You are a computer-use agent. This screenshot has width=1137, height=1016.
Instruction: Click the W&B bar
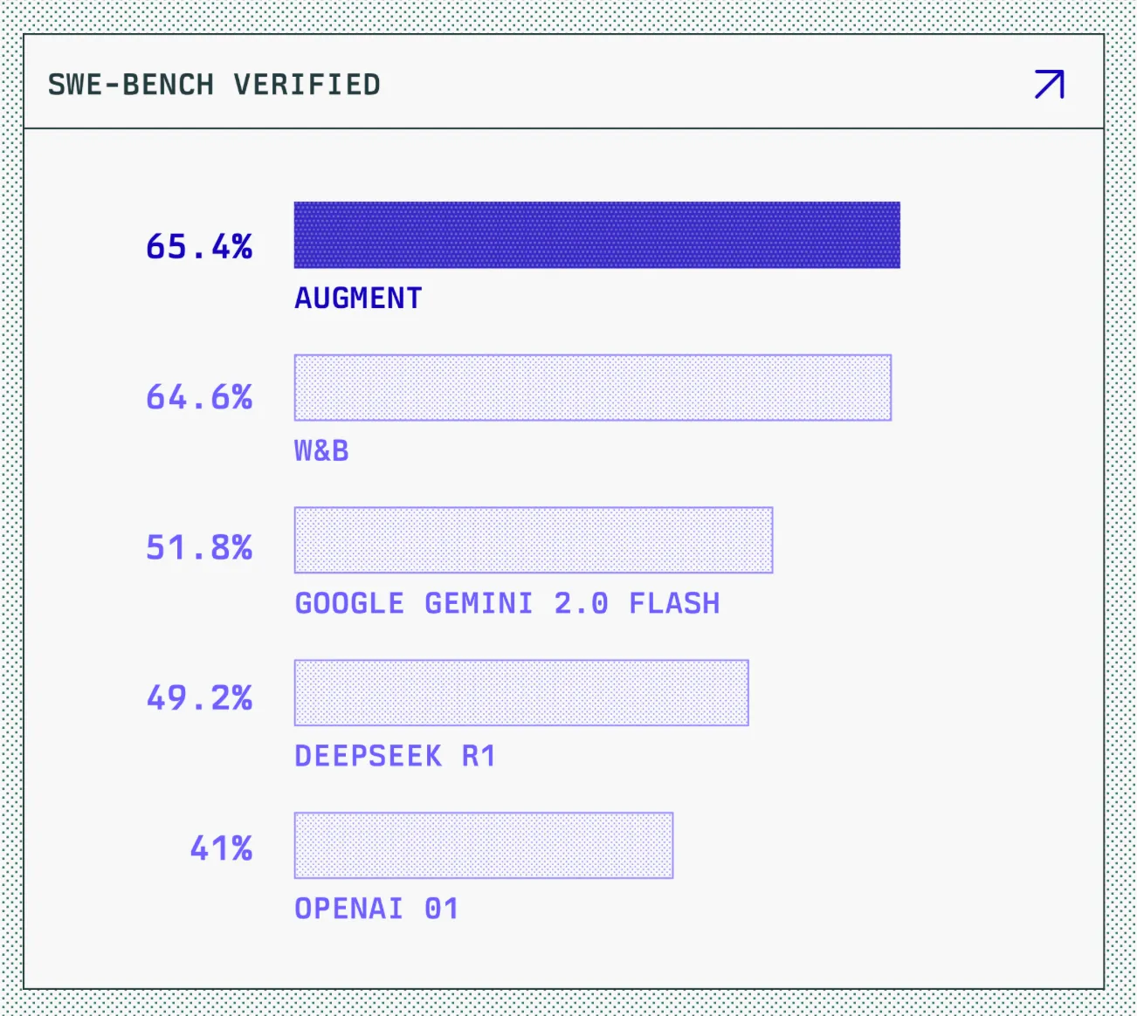pyautogui.click(x=592, y=388)
